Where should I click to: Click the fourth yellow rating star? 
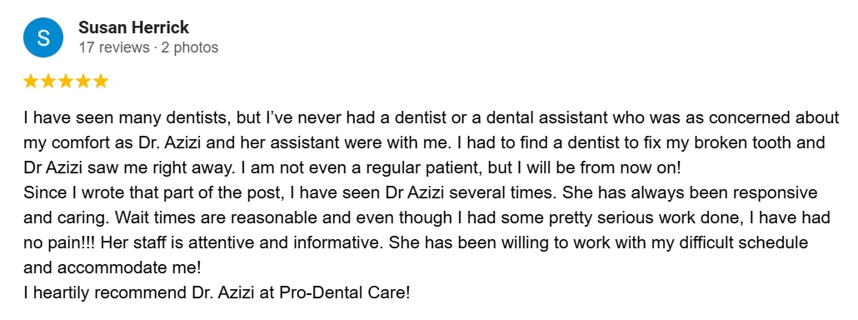point(83,82)
